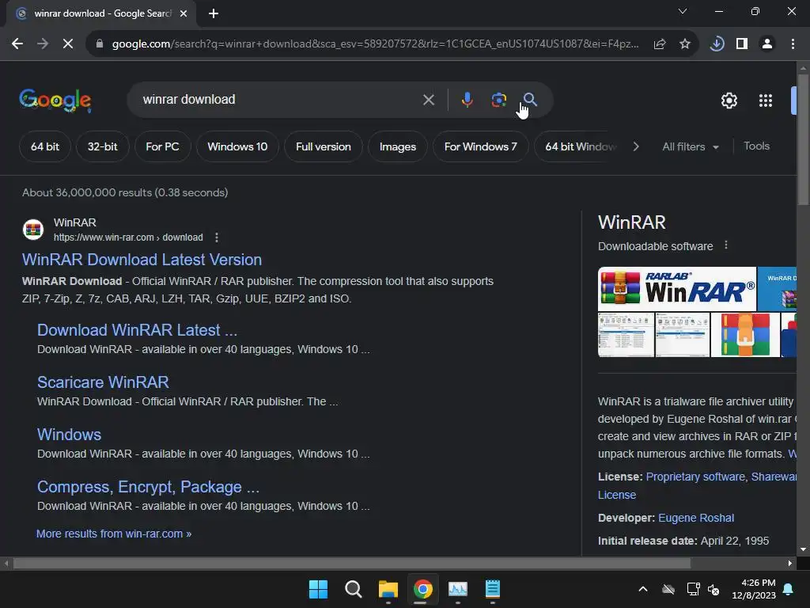Click the WinRAR site favicon in first result
810x608 pixels.
[33, 230]
